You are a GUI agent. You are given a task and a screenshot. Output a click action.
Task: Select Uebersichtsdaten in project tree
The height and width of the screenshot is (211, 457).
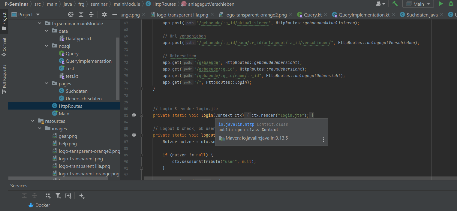(80, 98)
